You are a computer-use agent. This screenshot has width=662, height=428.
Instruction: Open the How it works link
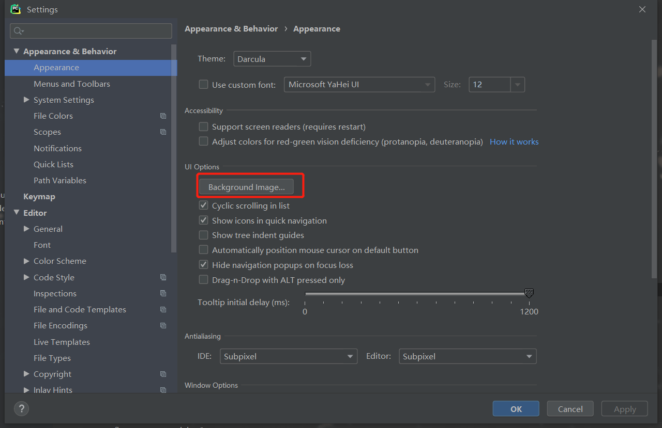coord(514,141)
